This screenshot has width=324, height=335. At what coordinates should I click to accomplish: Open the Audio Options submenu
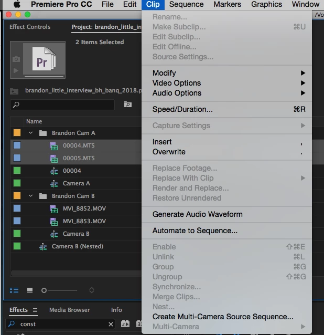click(226, 93)
